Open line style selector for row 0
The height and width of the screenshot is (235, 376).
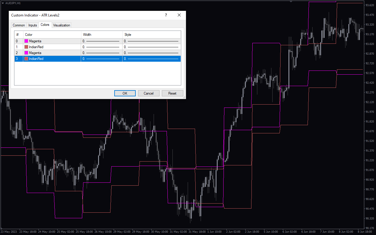coord(152,41)
